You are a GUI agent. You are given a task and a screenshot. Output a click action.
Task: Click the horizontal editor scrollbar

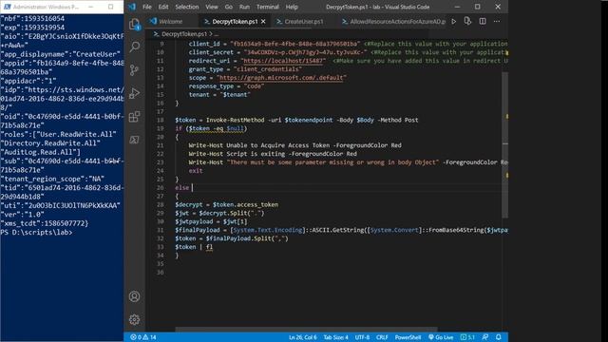(306, 330)
